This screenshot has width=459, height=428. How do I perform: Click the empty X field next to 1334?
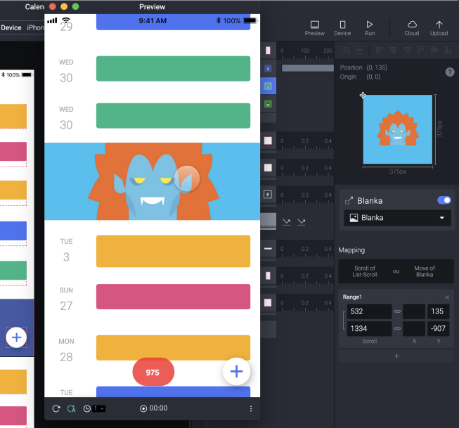click(x=414, y=328)
